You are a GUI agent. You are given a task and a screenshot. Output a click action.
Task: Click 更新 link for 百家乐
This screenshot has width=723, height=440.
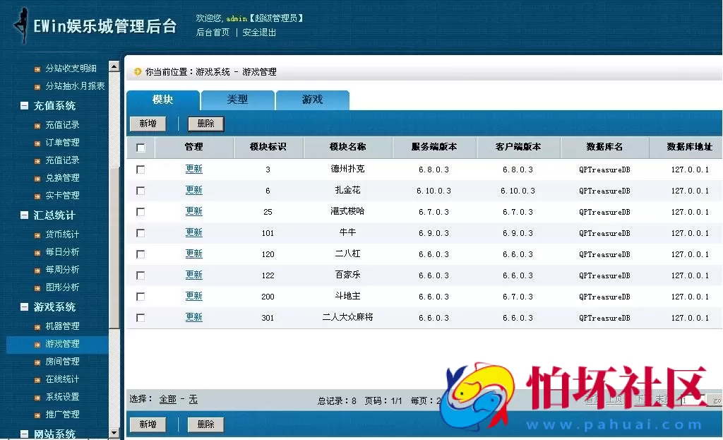tap(193, 274)
